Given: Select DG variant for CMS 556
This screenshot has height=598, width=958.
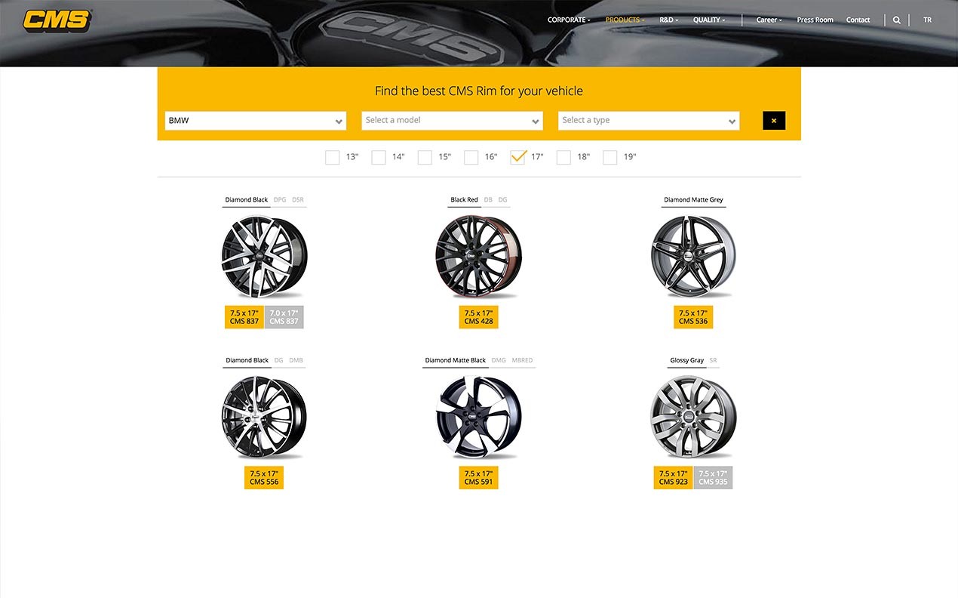Looking at the screenshot, I should click(x=278, y=360).
